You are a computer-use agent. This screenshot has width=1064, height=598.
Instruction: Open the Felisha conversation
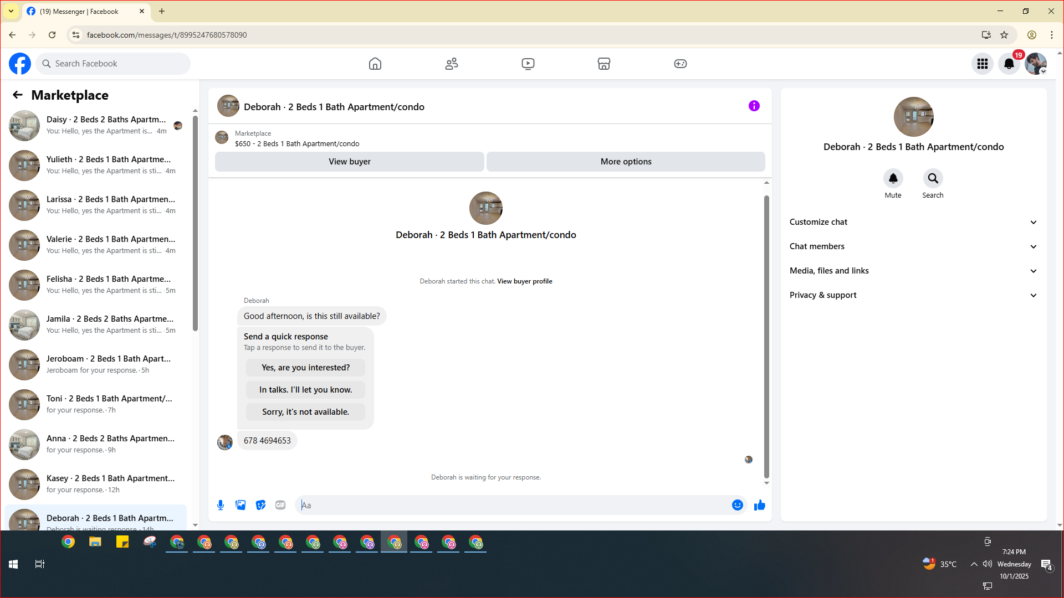pyautogui.click(x=96, y=285)
